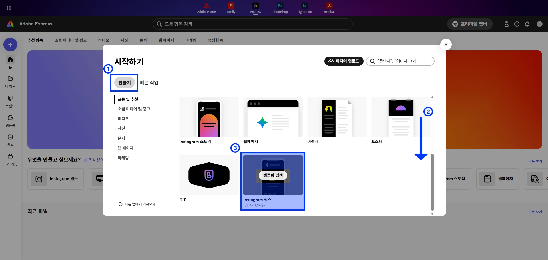The width and height of the screenshot is (548, 260).
Task: Open 템플릿 in the sidebar
Action: point(10,121)
